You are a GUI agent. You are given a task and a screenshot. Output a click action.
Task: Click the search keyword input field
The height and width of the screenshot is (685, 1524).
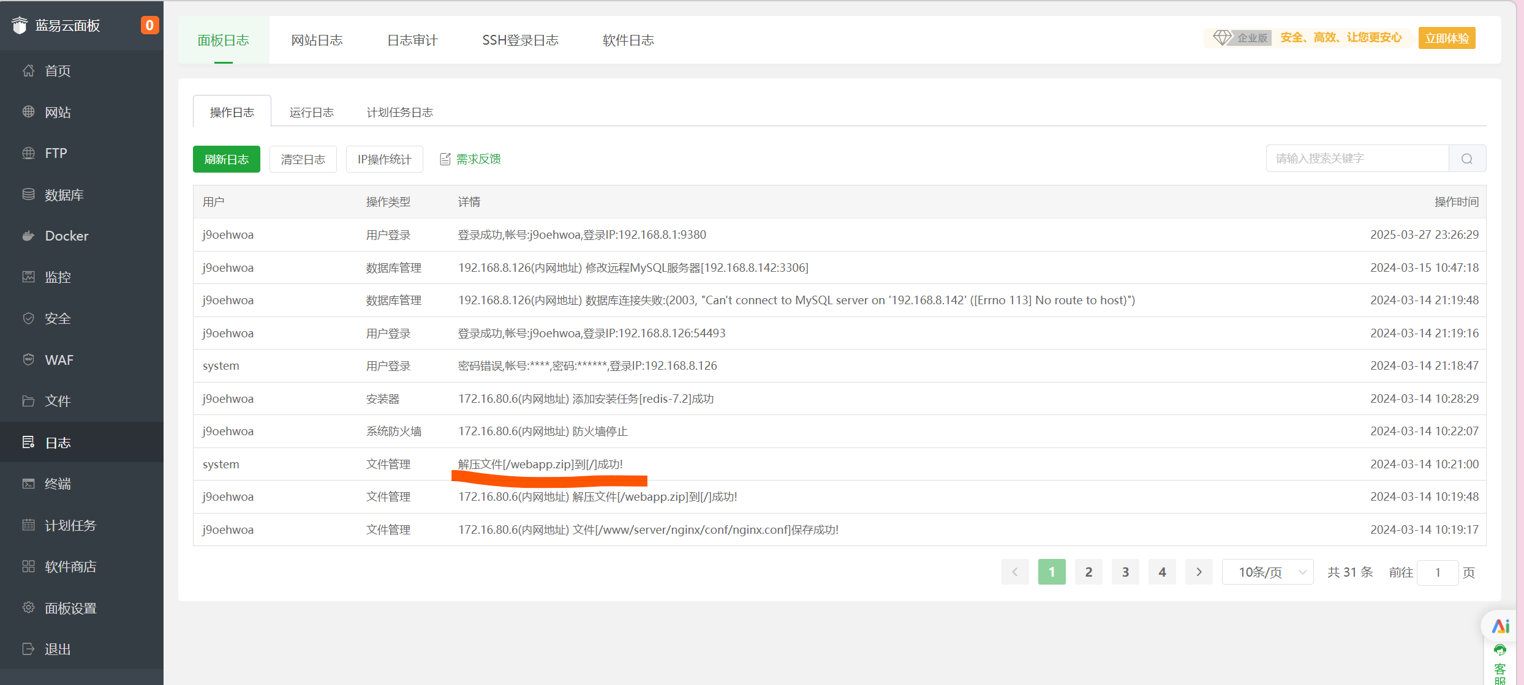[1357, 159]
